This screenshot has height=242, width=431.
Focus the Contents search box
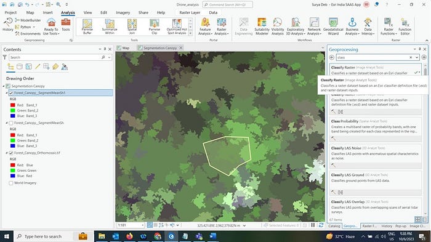pos(55,57)
